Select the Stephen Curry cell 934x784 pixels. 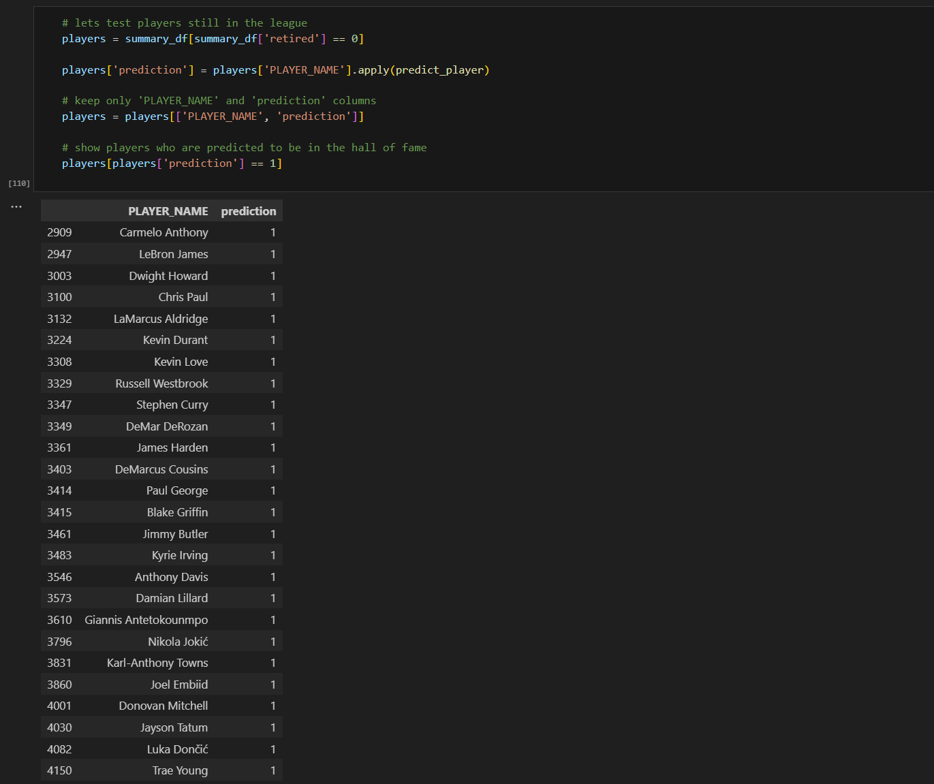(172, 405)
